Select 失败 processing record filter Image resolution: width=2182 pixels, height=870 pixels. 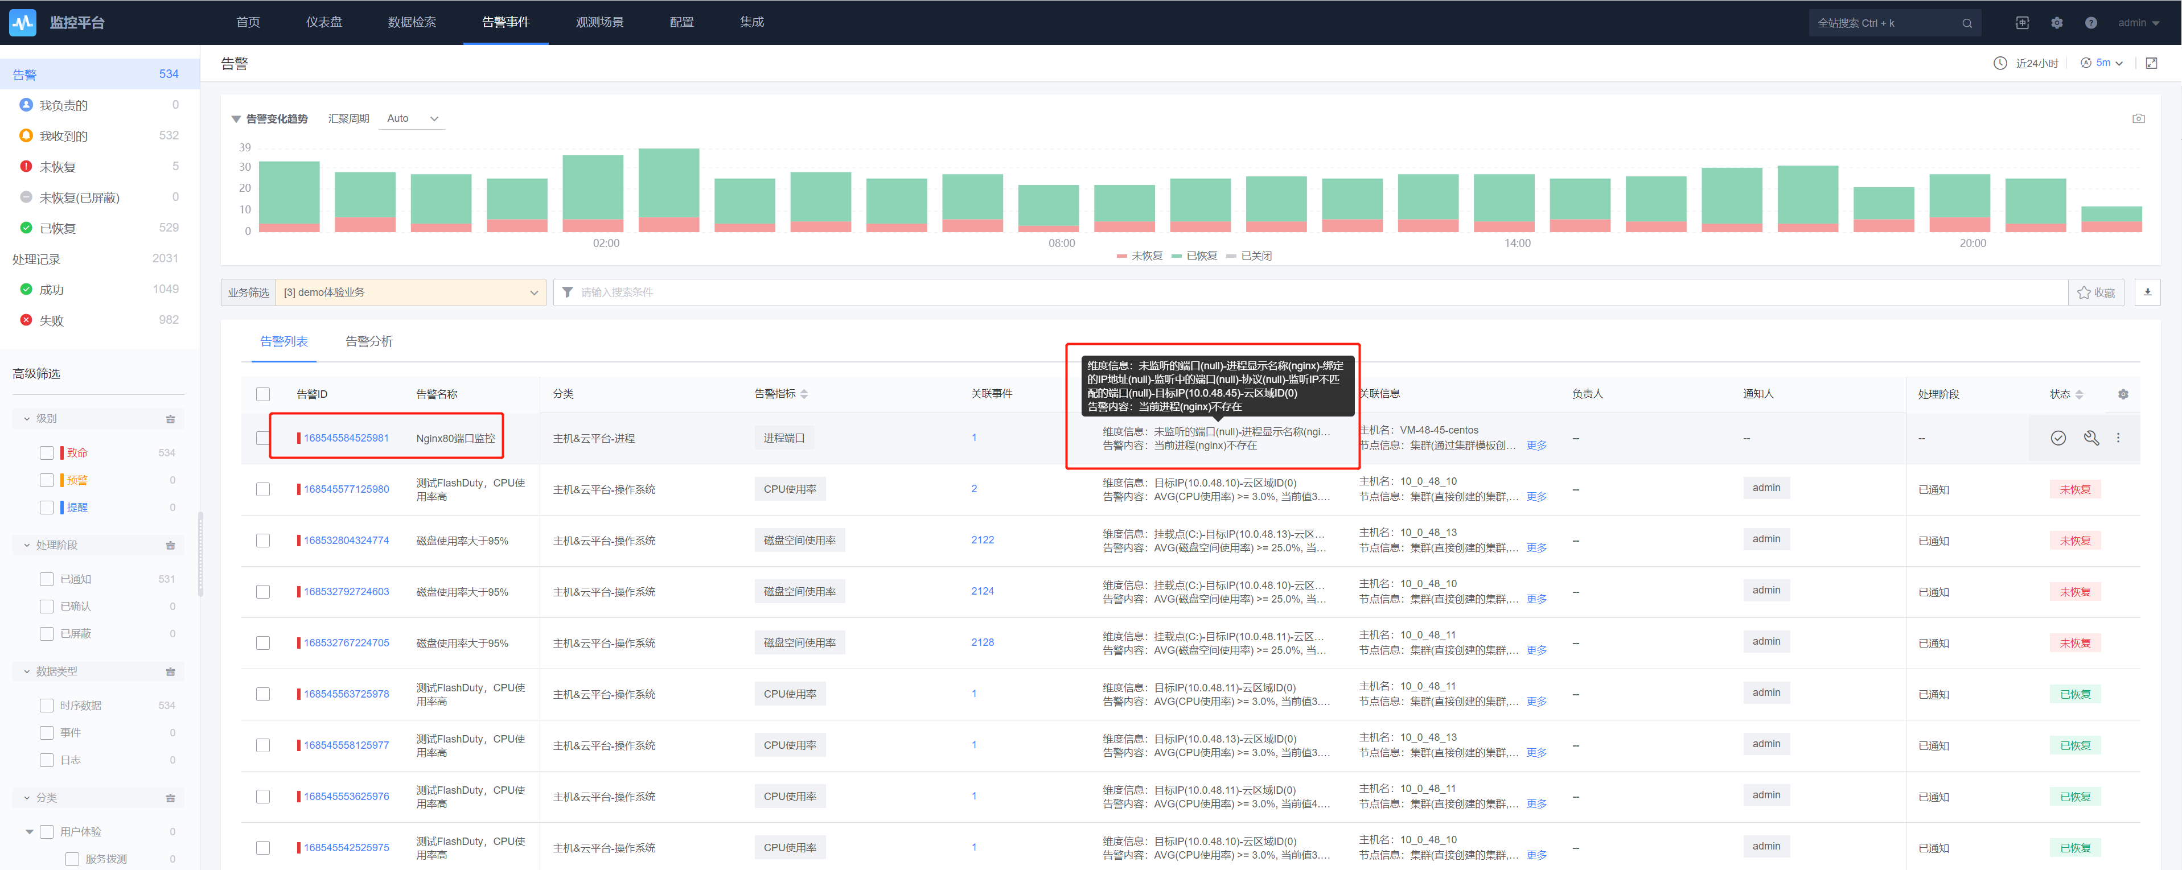(x=100, y=320)
